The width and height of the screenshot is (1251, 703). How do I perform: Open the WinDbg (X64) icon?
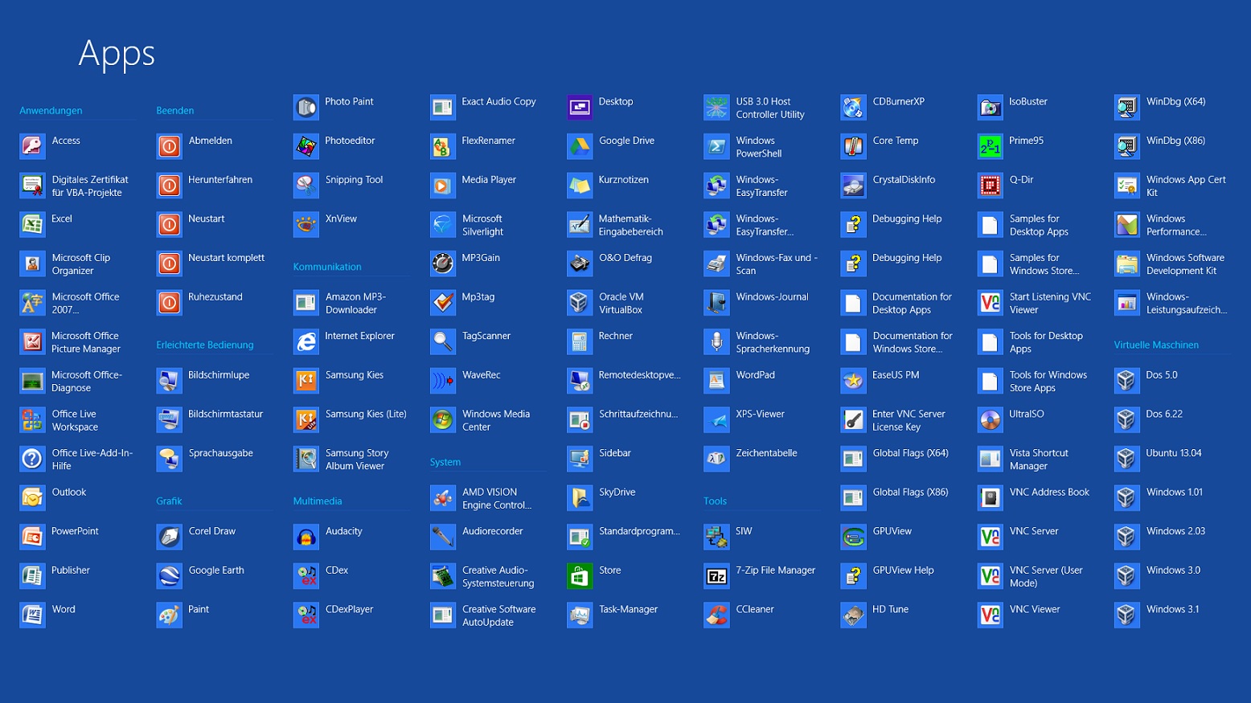(1127, 108)
